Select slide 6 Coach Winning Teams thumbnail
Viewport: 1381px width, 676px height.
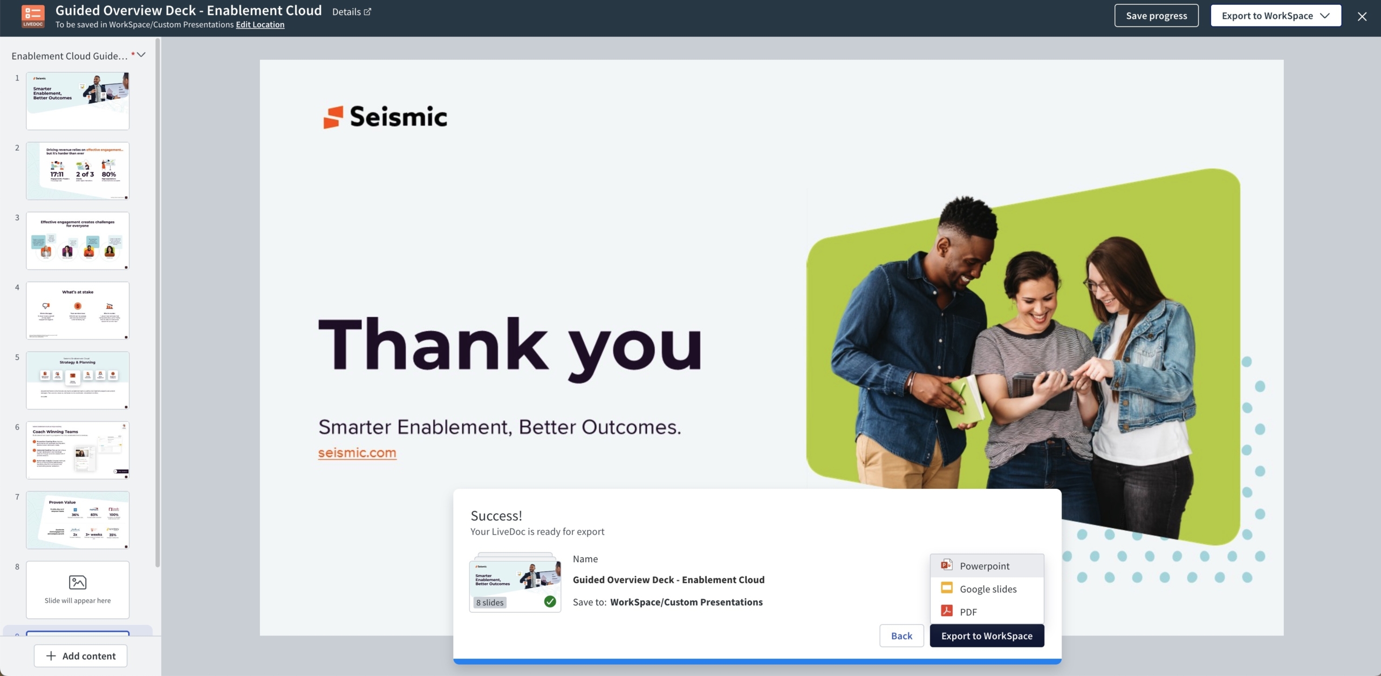(78, 450)
